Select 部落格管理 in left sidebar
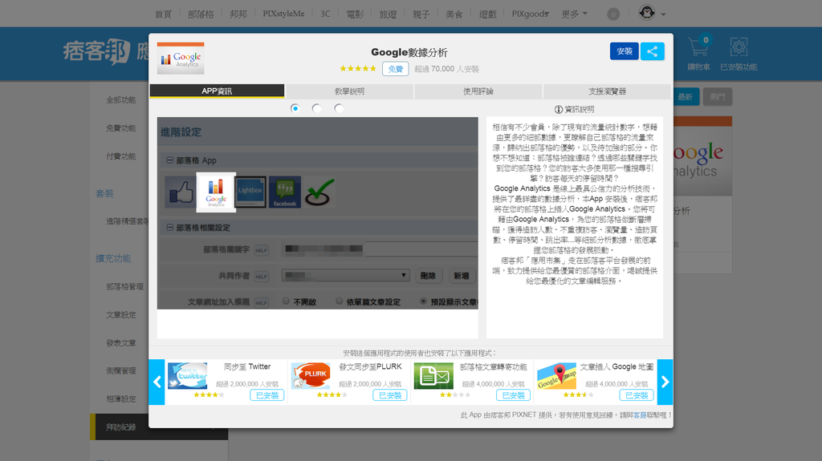The width and height of the screenshot is (822, 461). click(124, 286)
